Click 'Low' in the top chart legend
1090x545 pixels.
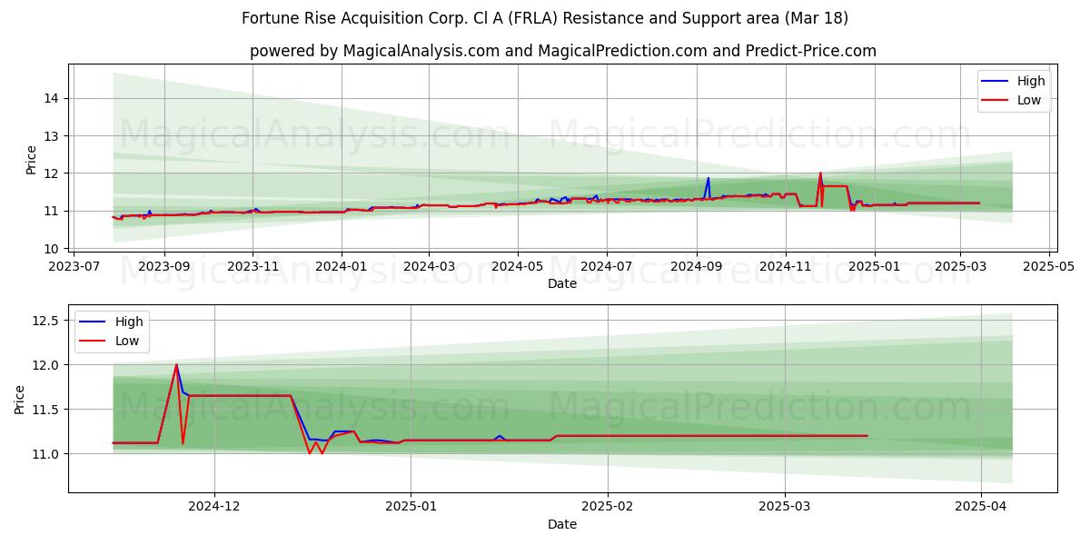tap(1029, 100)
